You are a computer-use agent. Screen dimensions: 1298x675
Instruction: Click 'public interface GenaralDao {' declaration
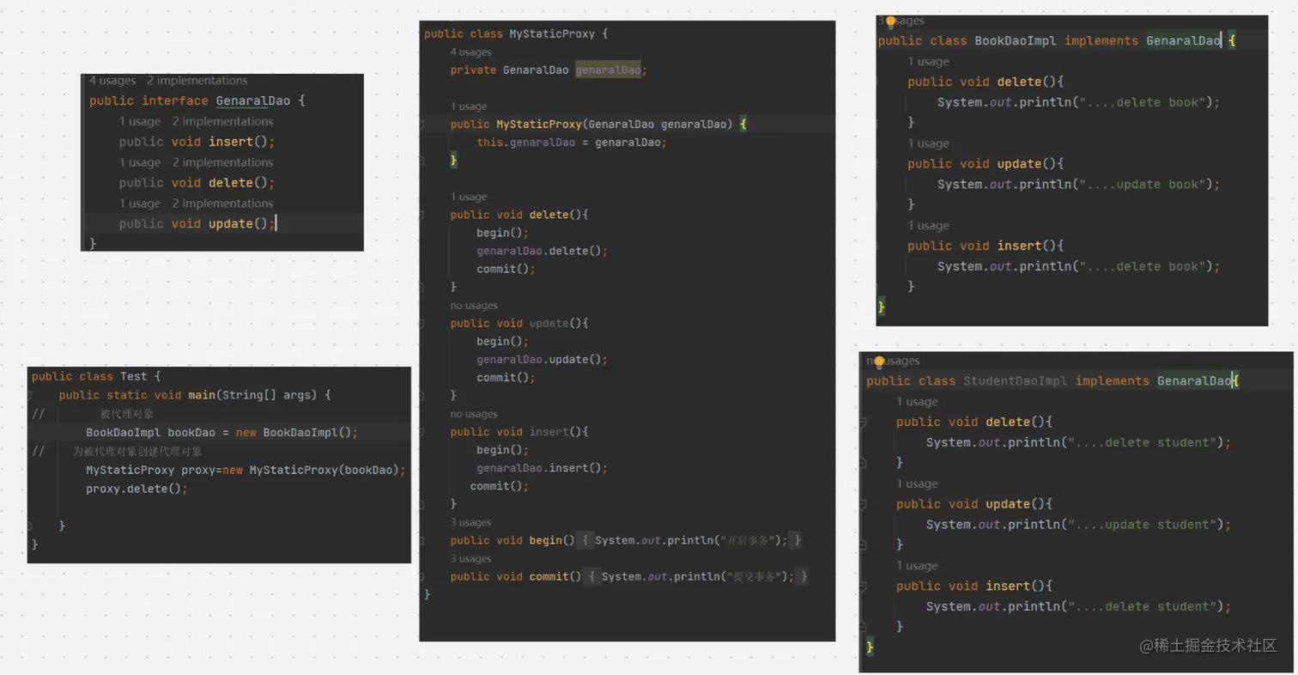point(197,100)
